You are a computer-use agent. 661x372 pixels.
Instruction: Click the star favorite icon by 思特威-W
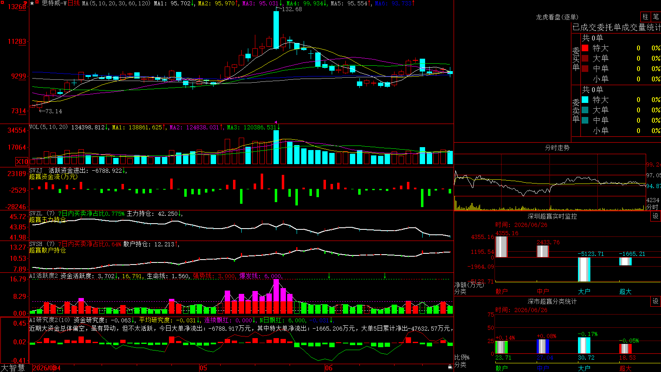click(x=32, y=3)
